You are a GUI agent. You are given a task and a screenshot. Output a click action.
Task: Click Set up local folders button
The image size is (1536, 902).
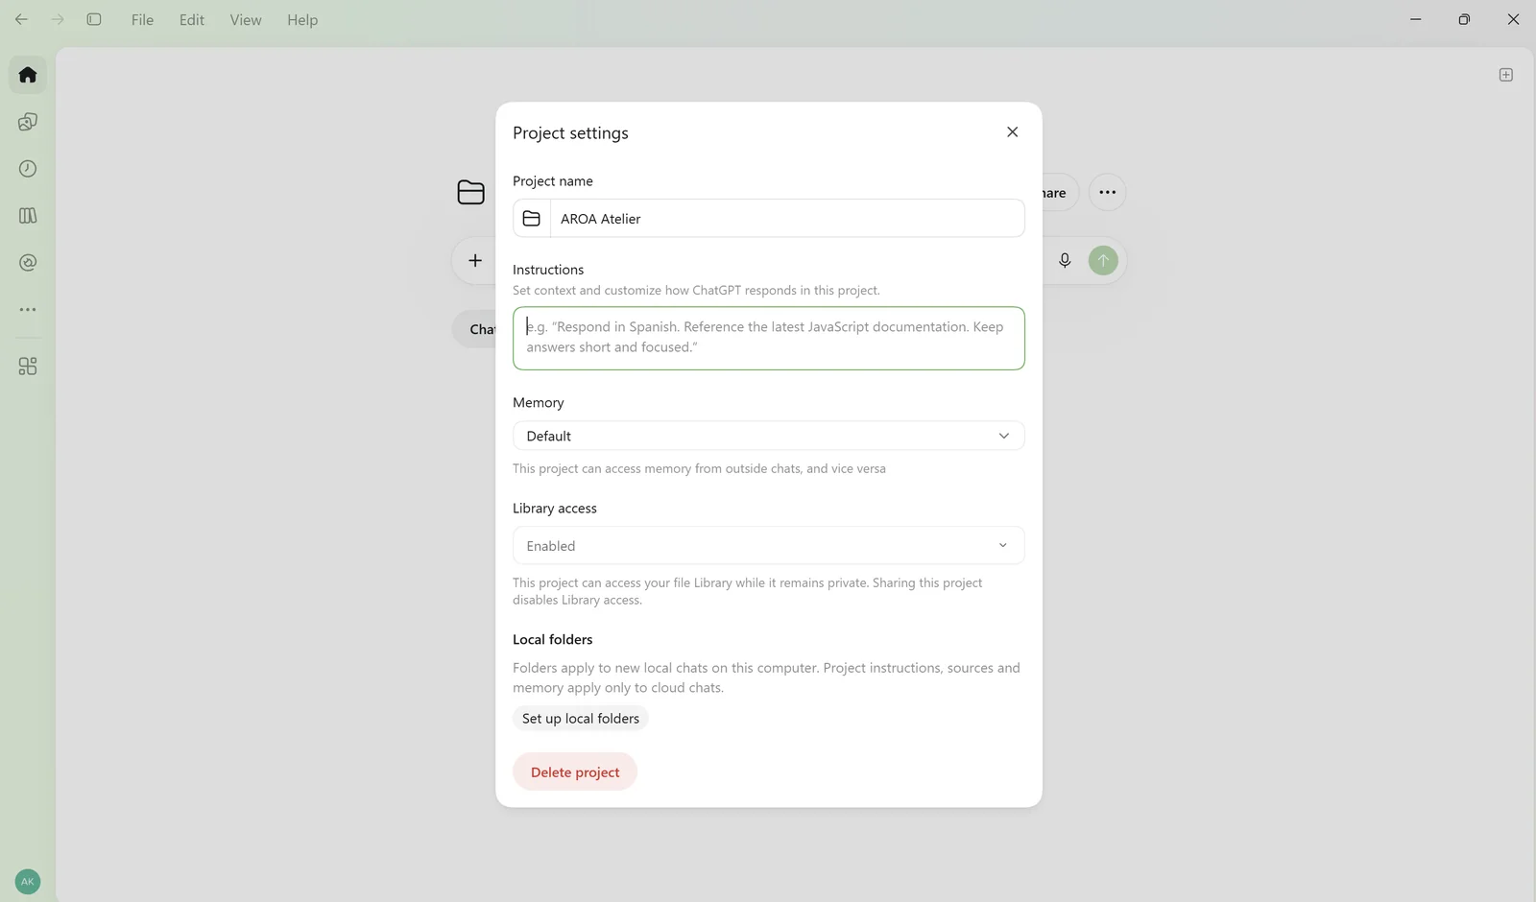tap(581, 719)
